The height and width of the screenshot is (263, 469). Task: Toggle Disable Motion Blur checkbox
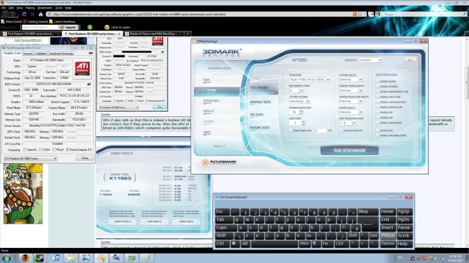[x=377, y=107]
